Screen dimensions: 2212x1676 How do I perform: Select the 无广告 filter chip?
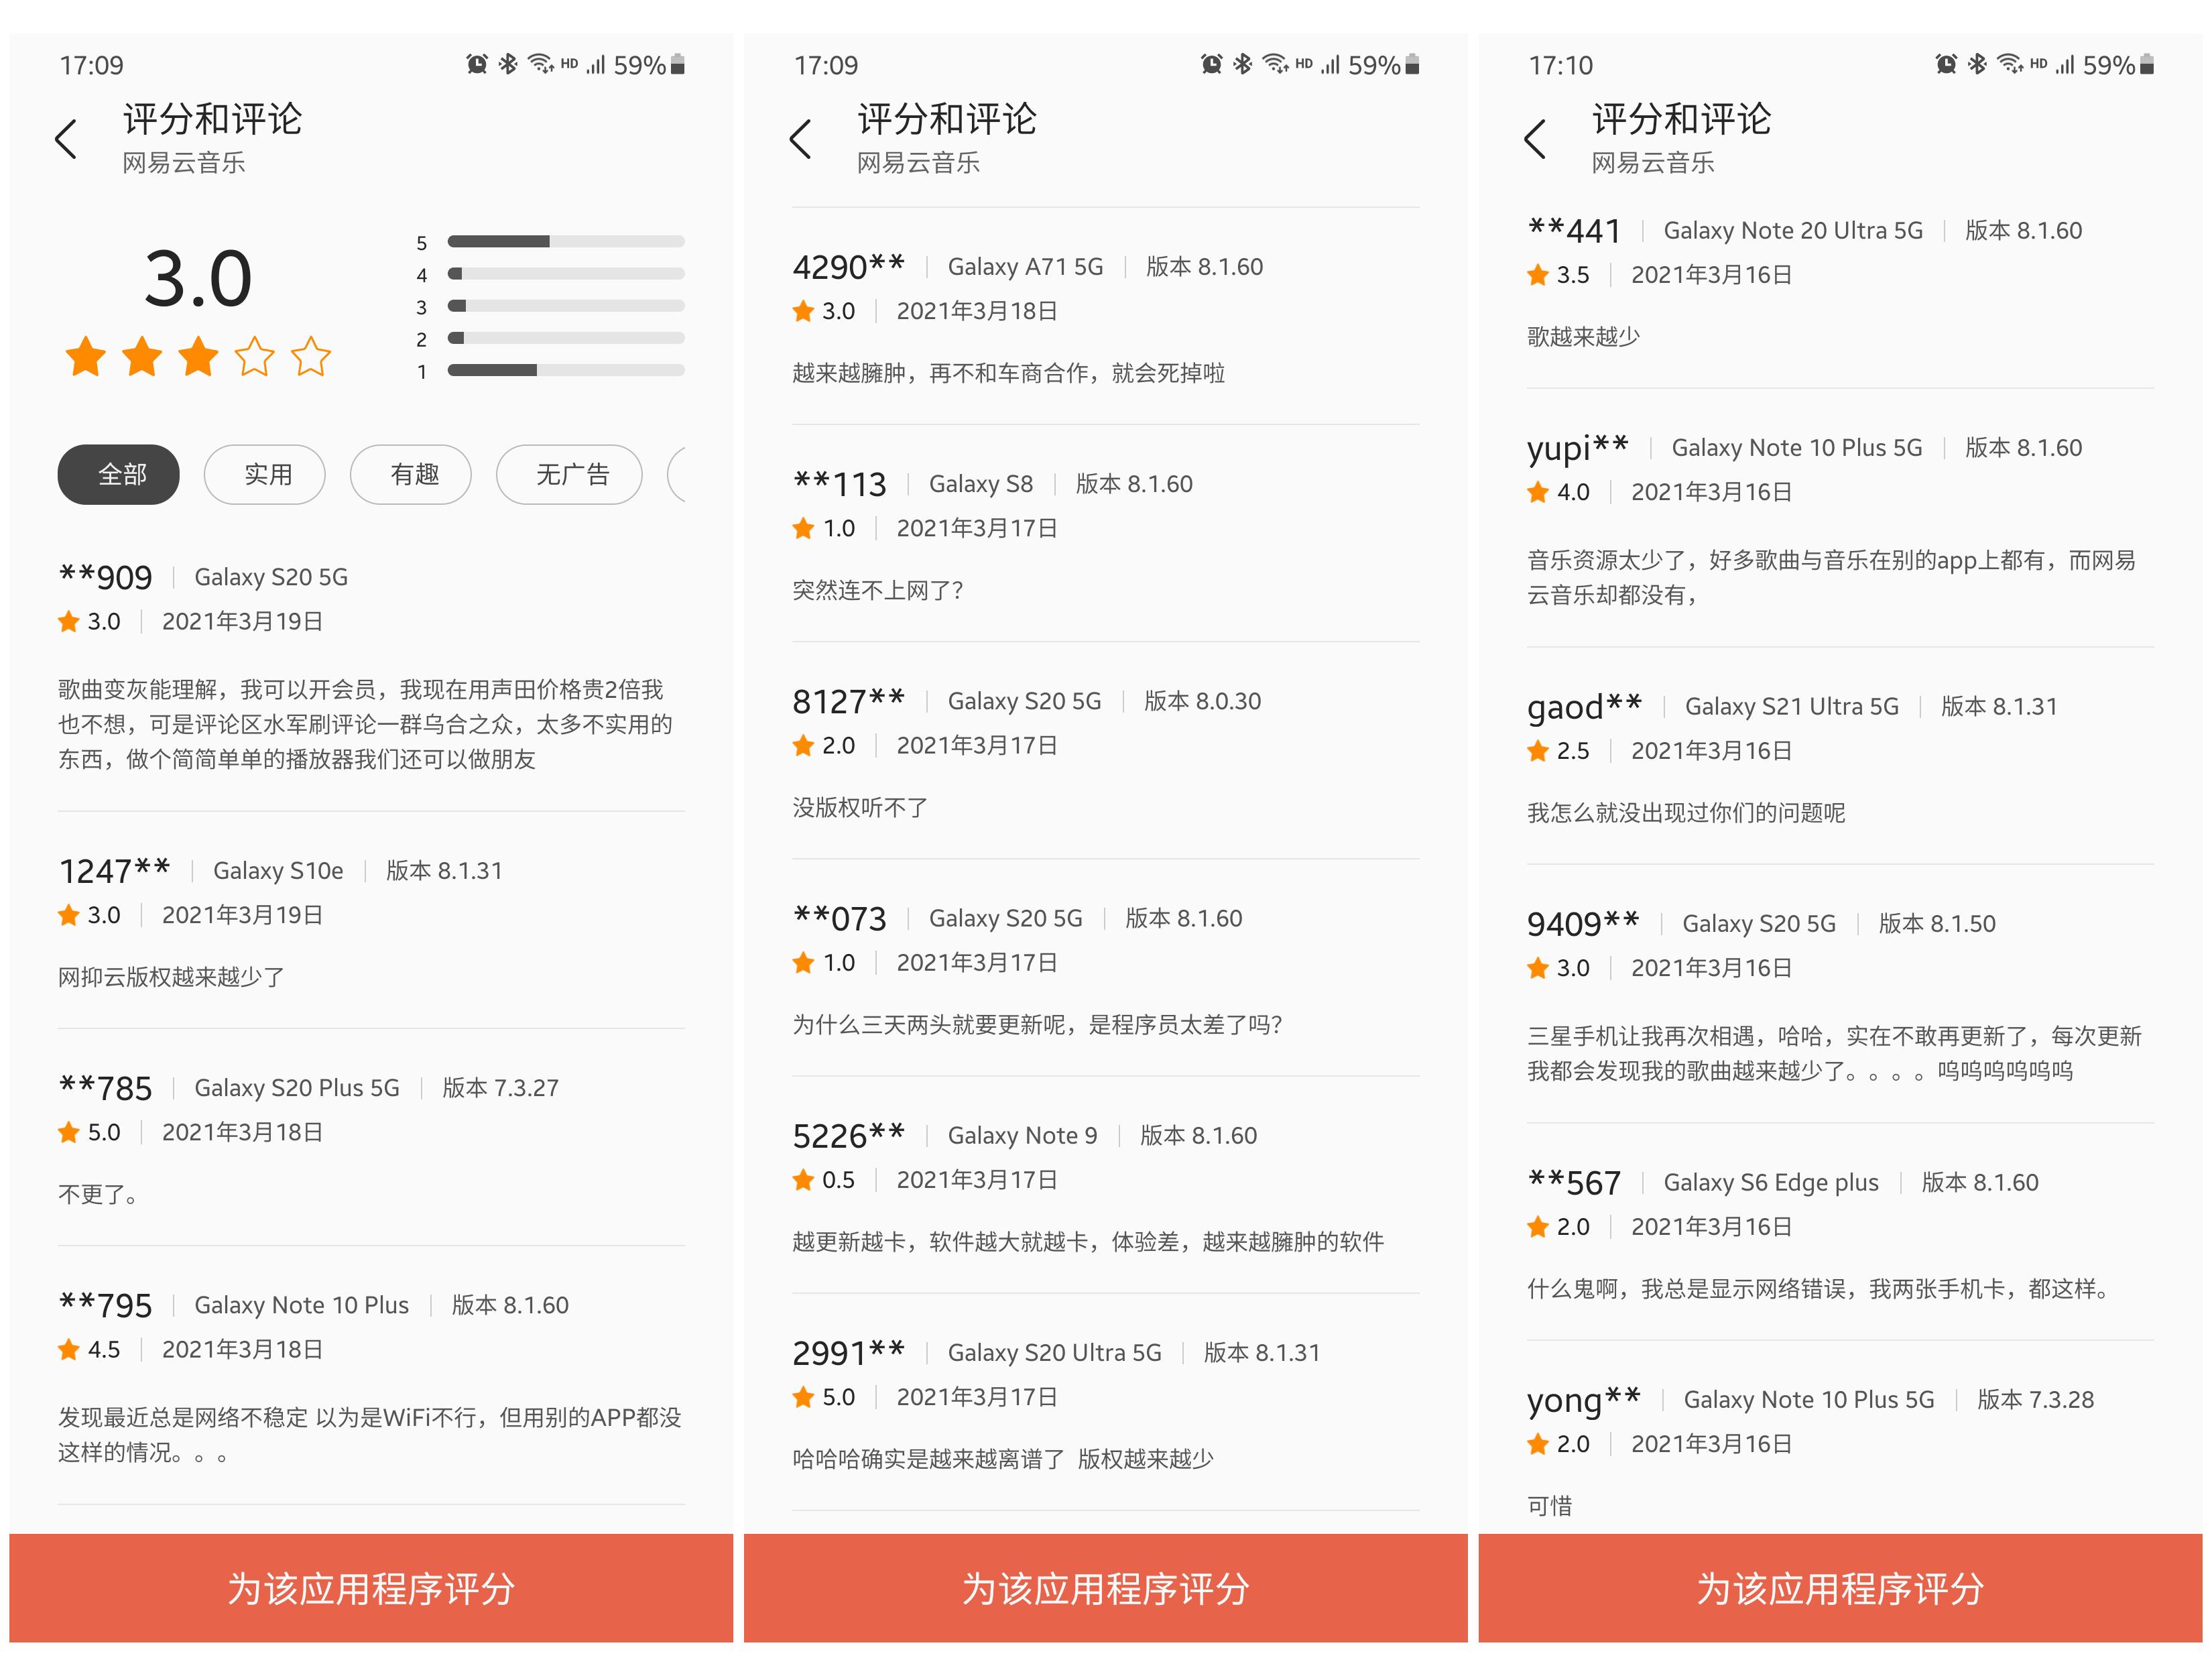pyautogui.click(x=569, y=474)
